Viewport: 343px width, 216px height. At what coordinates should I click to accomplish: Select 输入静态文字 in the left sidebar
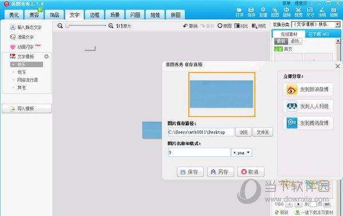tap(26, 28)
